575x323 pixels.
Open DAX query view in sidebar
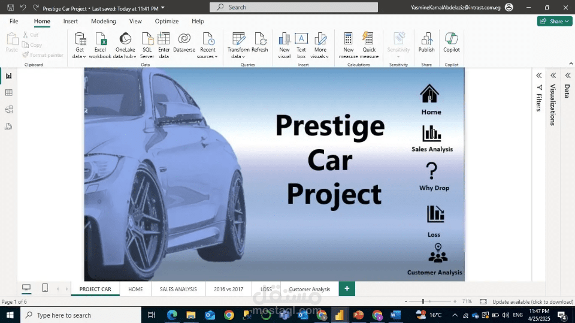coord(9,126)
